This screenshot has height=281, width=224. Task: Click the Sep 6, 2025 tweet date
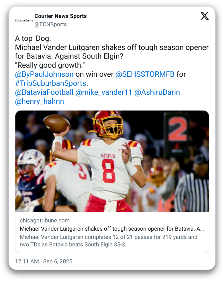tap(58, 262)
